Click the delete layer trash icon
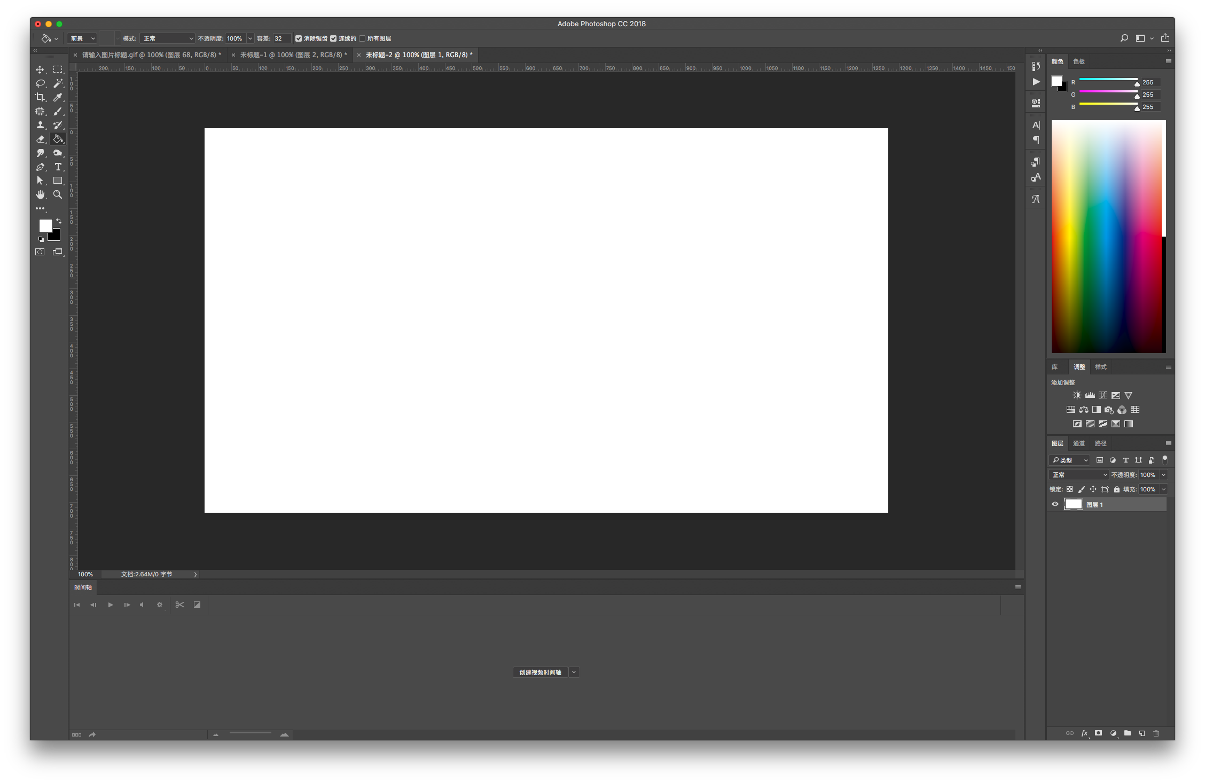This screenshot has width=1205, height=783. (1156, 733)
